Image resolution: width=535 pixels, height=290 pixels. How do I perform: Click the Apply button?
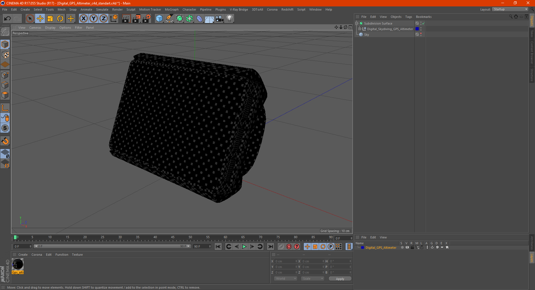point(340,279)
